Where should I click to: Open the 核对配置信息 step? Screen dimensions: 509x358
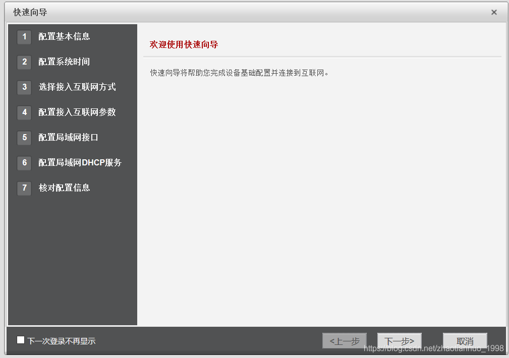point(64,188)
